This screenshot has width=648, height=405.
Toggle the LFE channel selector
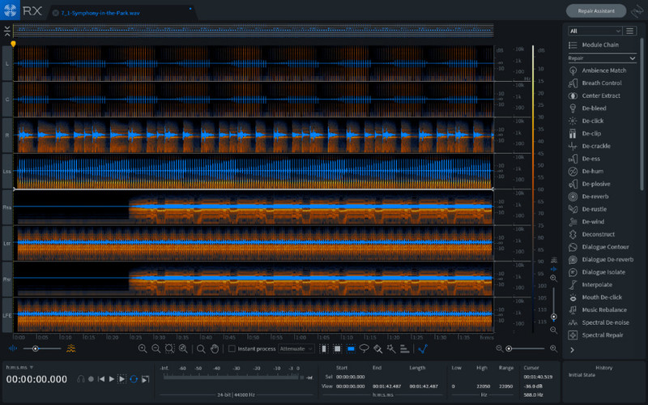pyautogui.click(x=7, y=315)
